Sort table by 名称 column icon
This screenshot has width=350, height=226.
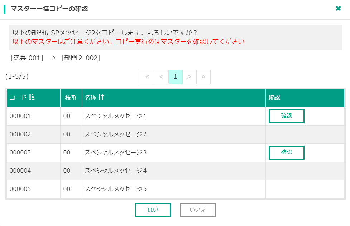[x=101, y=97]
